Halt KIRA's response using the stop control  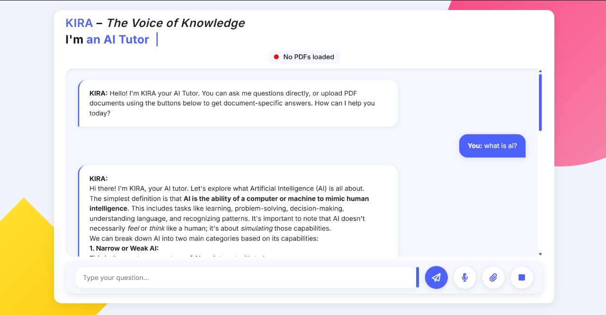[522, 278]
